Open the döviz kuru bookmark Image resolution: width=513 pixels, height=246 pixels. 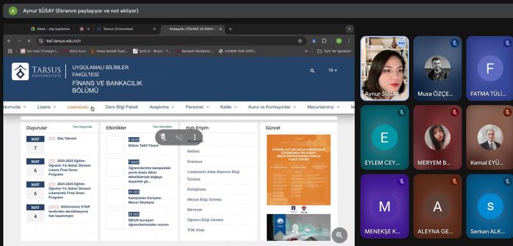click(74, 51)
